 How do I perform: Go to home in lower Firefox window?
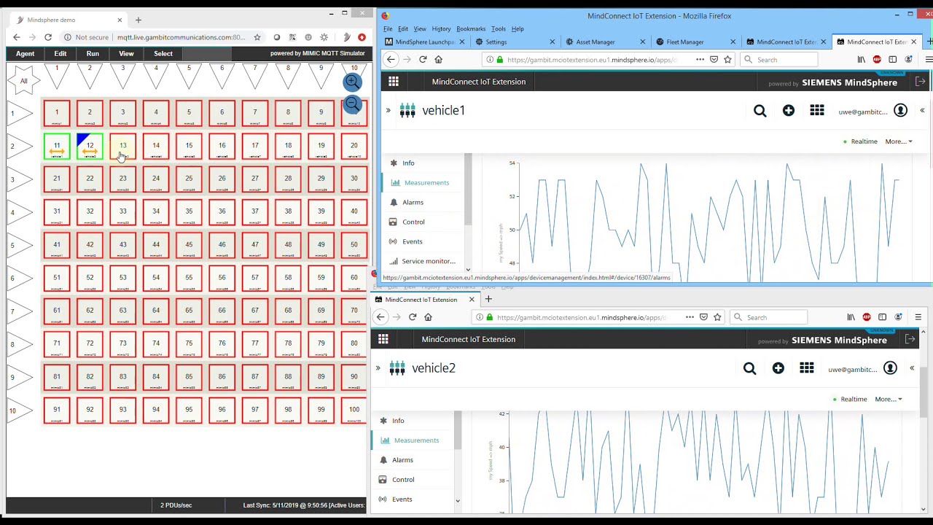[x=428, y=317]
